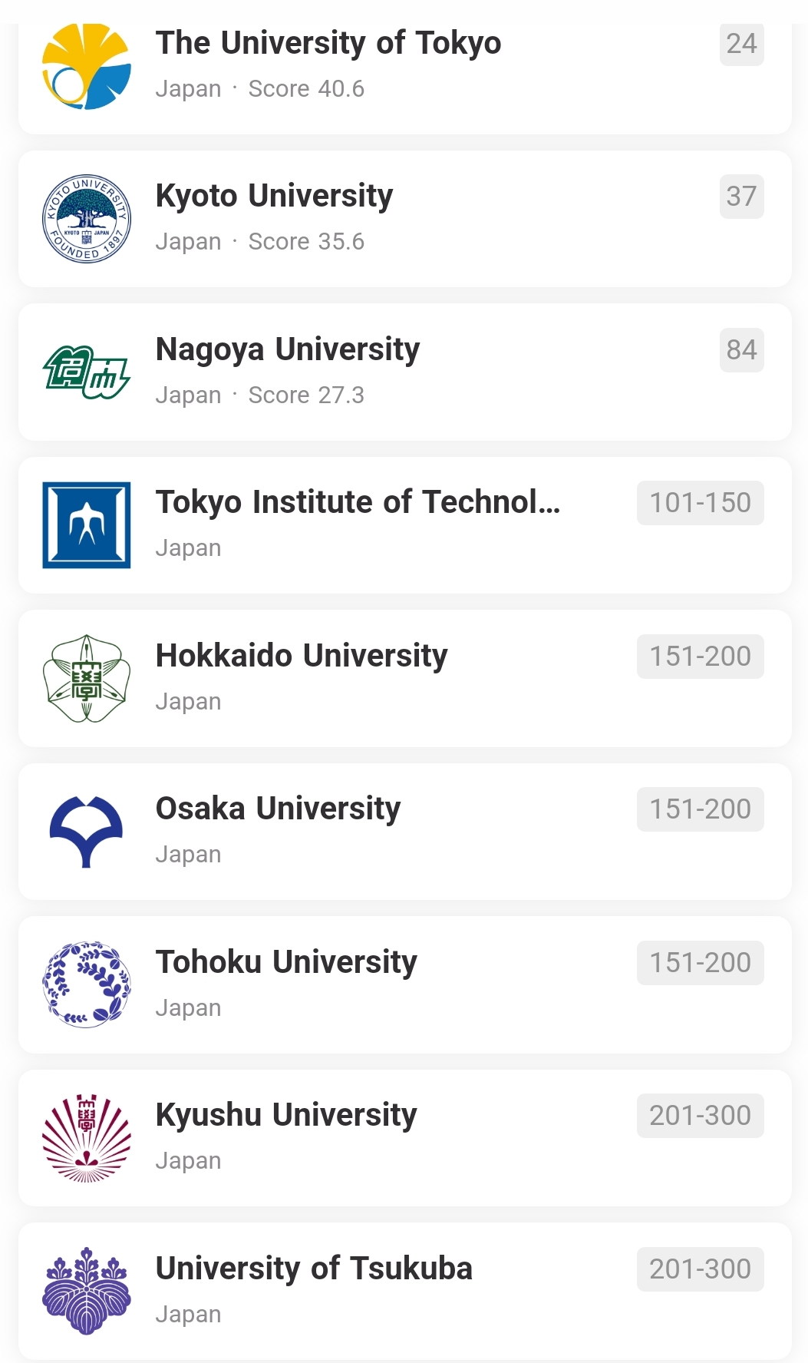808x1363 pixels.
Task: Click the University of Tokyo ginkgo logo
Action: coord(86,66)
